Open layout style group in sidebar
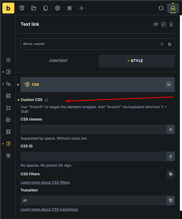This screenshot has width=182, height=219. tap(8, 72)
